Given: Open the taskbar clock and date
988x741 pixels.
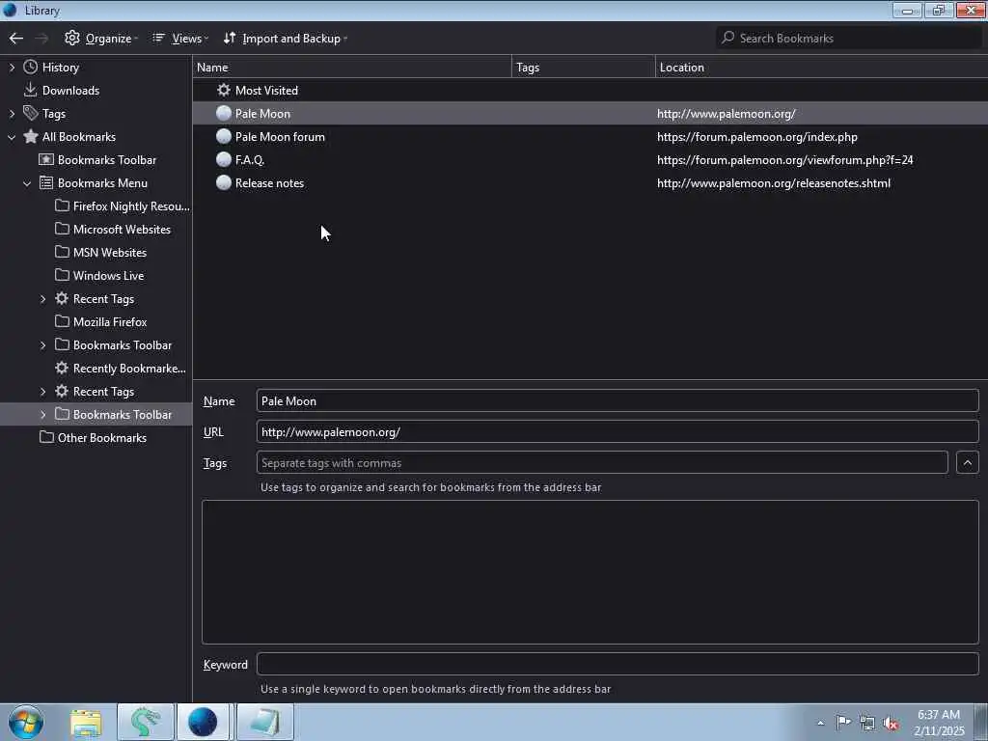Looking at the screenshot, I should point(939,723).
